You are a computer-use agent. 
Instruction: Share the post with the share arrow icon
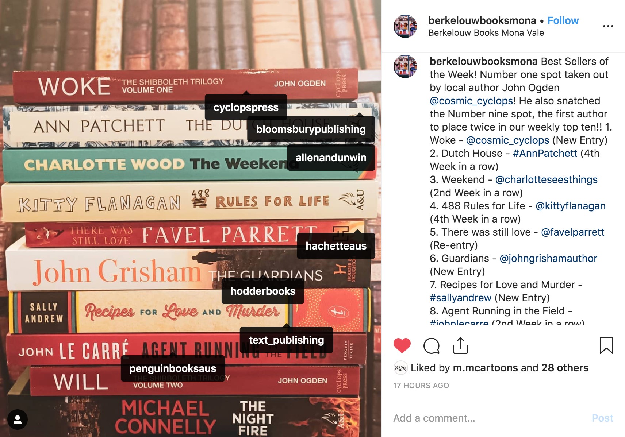coord(460,345)
